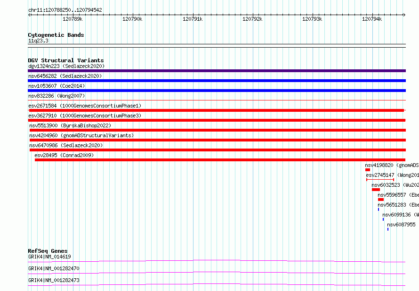Click the GRIK4|NM_014619 transcript label
419x291 pixels.
(x=49, y=257)
